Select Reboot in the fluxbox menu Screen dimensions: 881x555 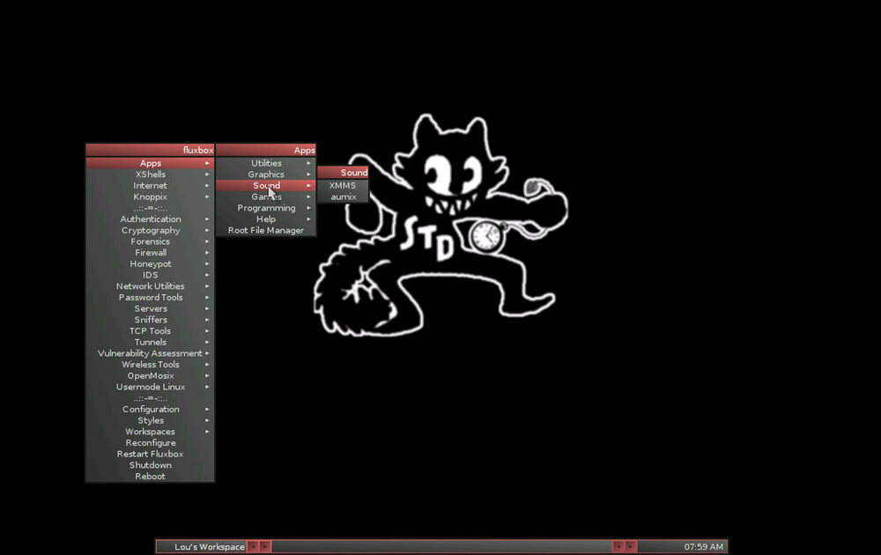(150, 477)
